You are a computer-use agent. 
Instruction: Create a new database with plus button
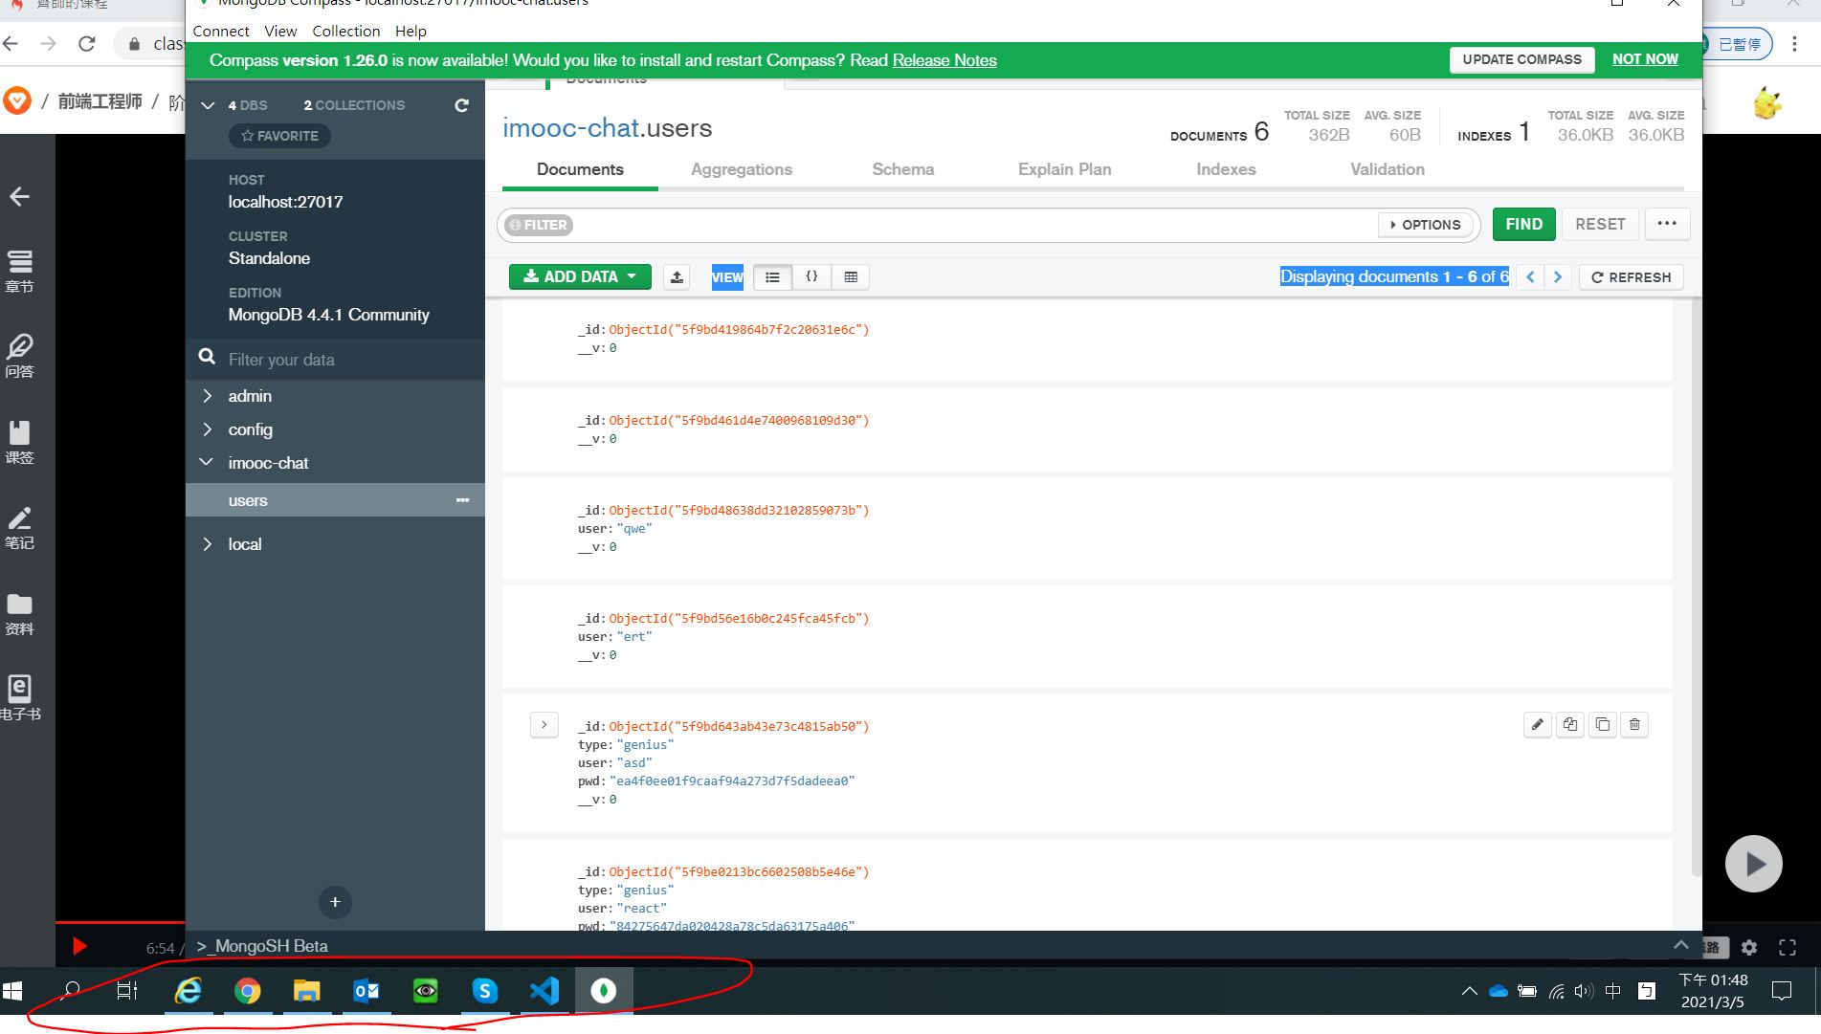point(335,902)
